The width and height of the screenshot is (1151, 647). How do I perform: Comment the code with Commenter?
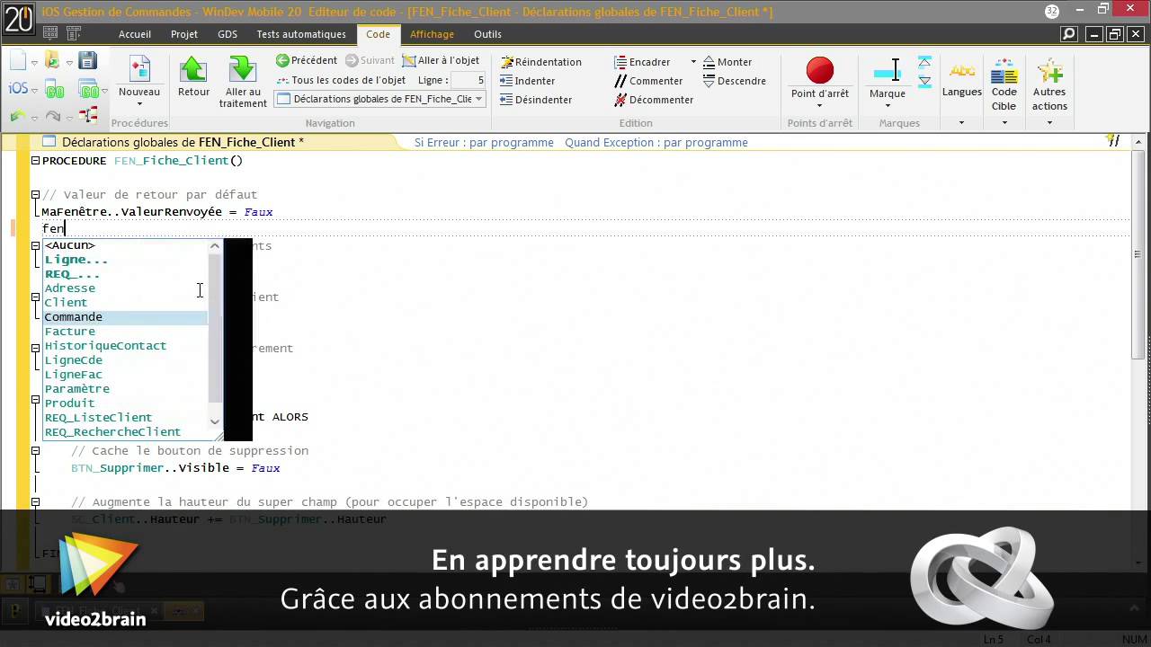tap(648, 81)
